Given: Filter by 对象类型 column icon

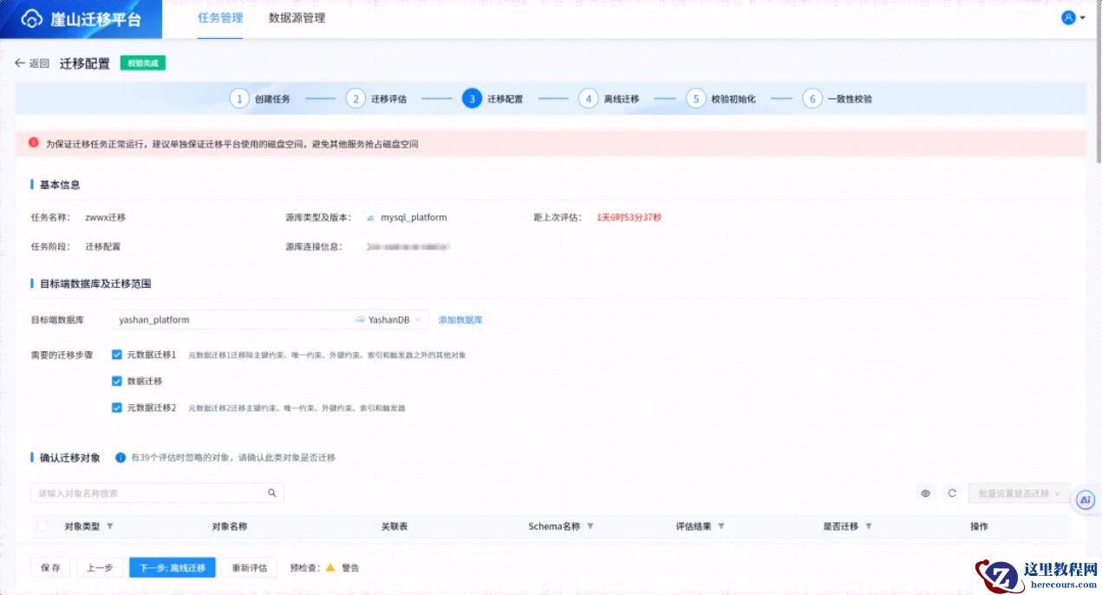Looking at the screenshot, I should [x=110, y=526].
